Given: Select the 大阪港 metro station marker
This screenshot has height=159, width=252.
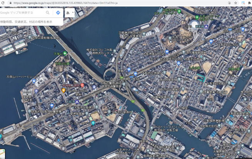Looking at the screenshot, I should tap(77, 102).
